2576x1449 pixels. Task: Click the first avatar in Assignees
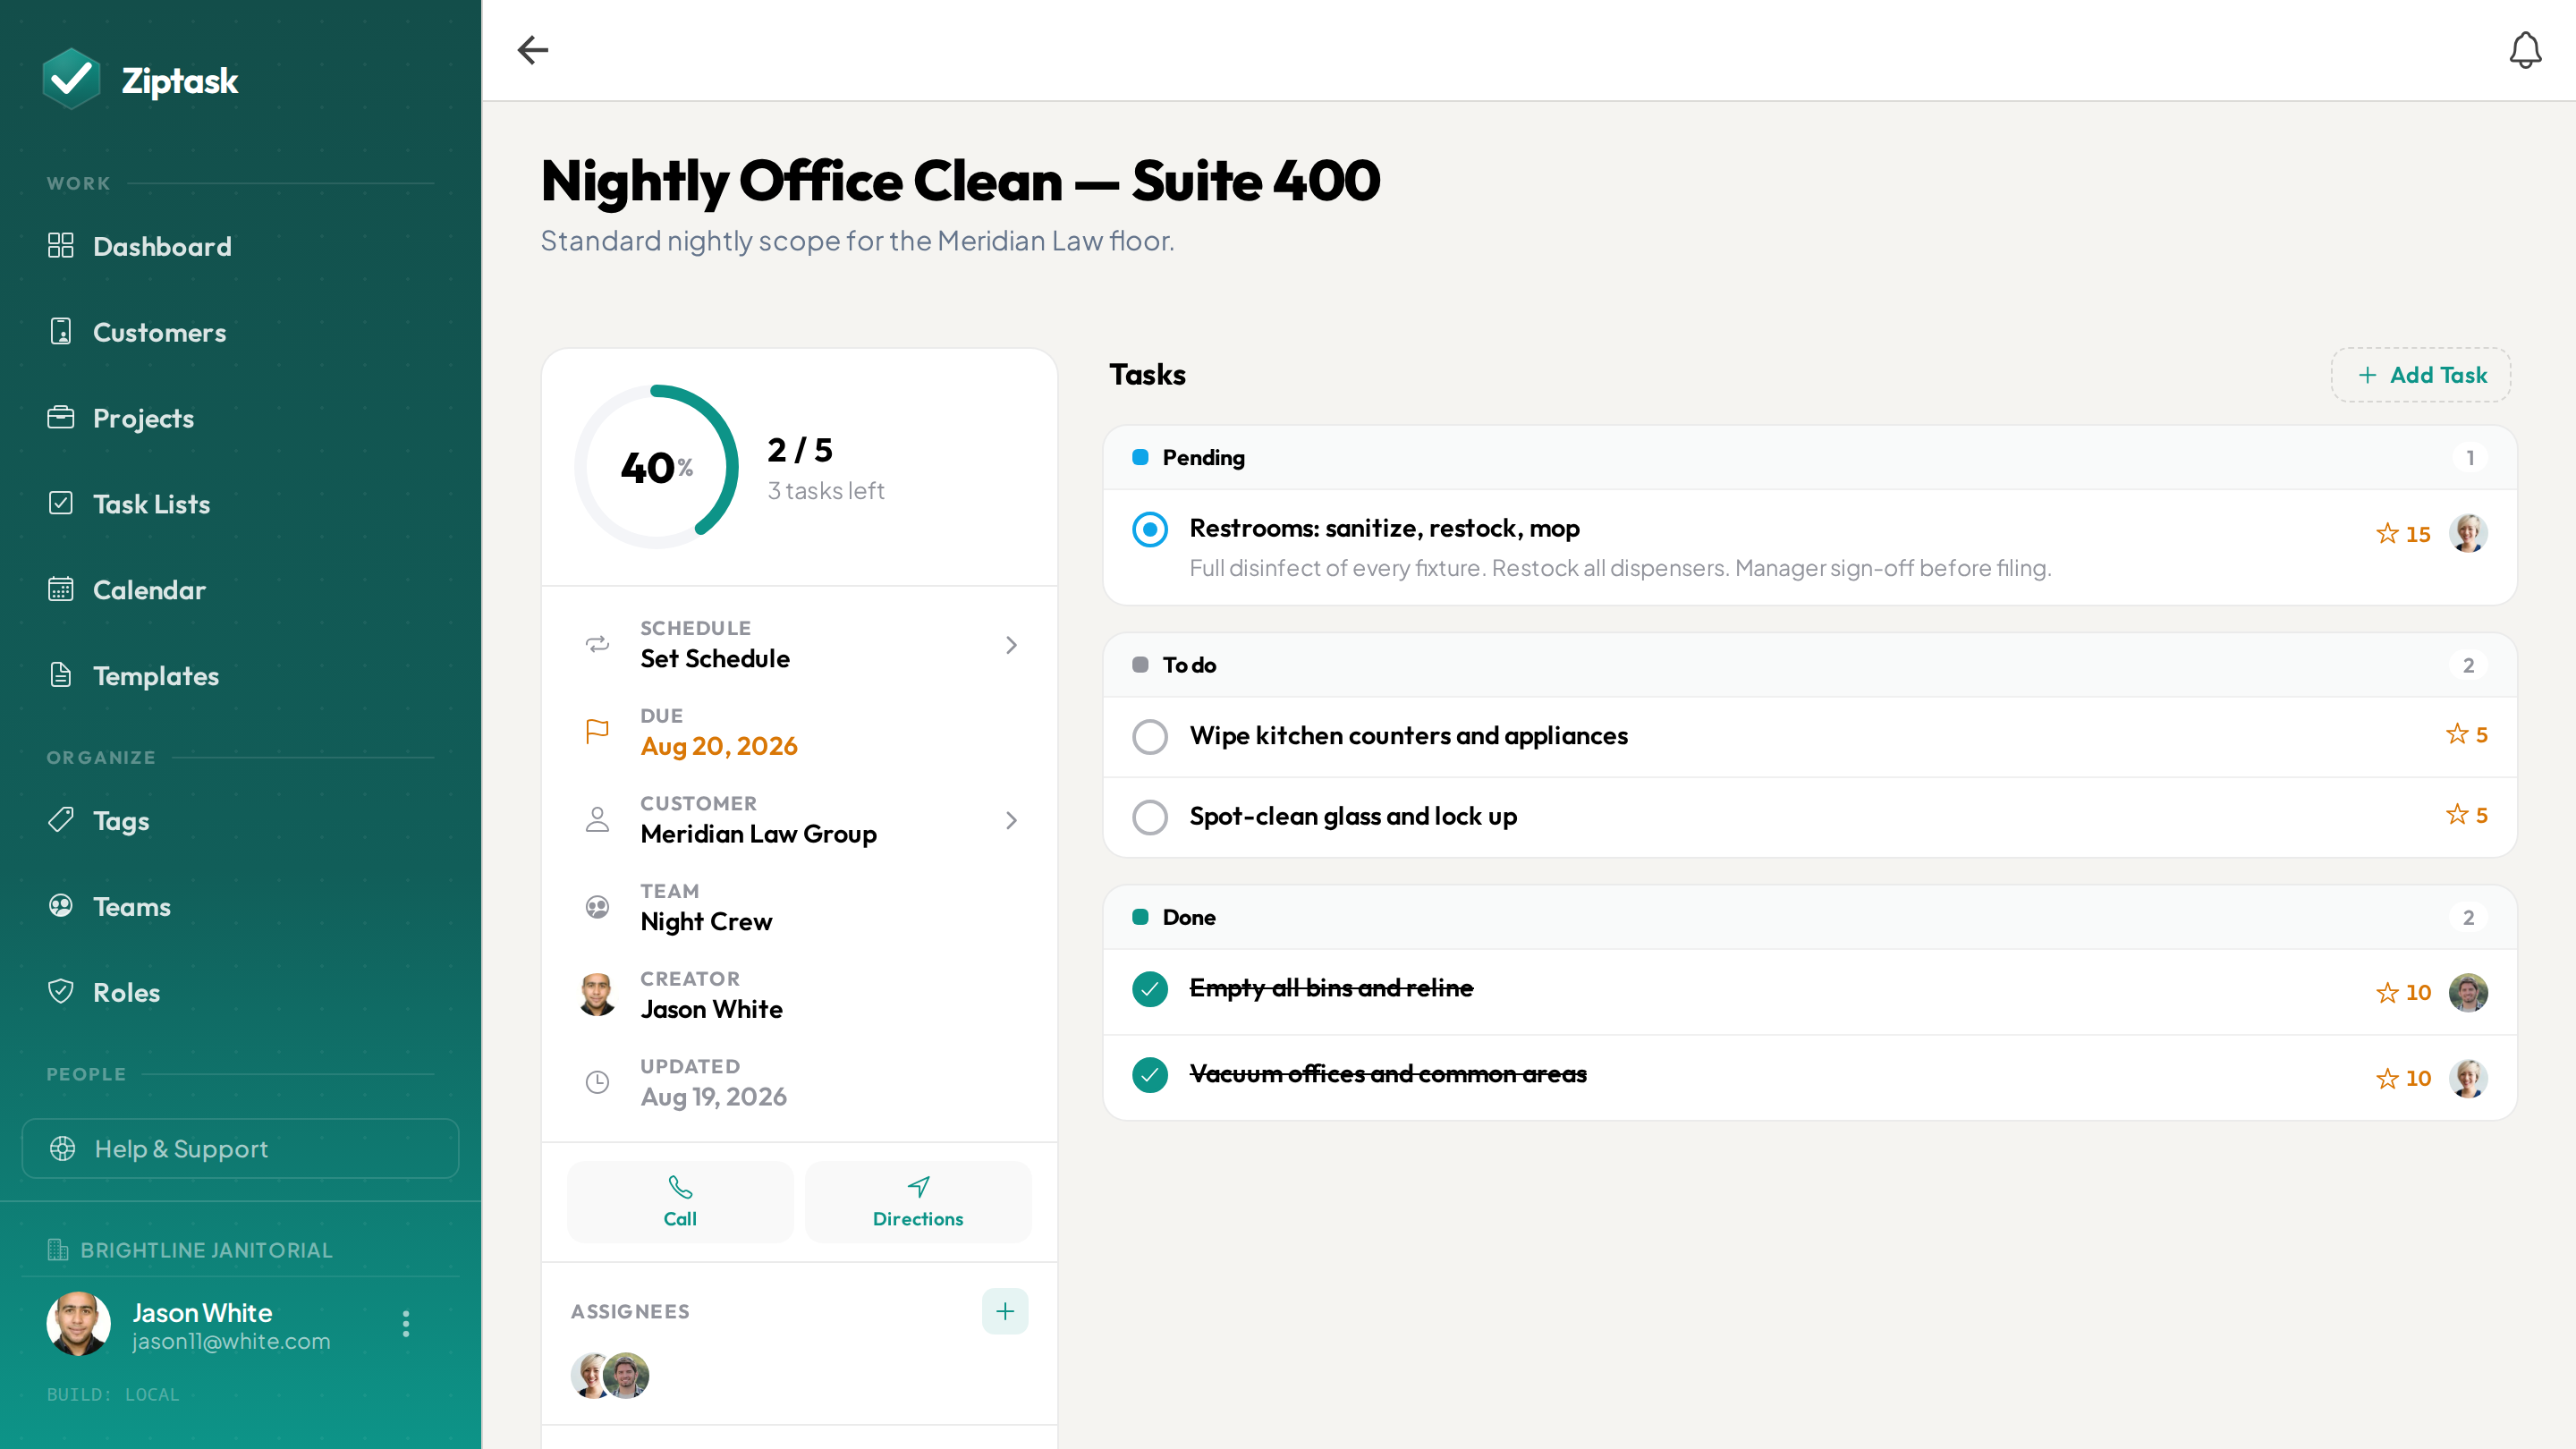[591, 1375]
